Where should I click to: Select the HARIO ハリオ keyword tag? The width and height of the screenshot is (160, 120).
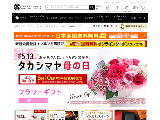click(x=75, y=26)
